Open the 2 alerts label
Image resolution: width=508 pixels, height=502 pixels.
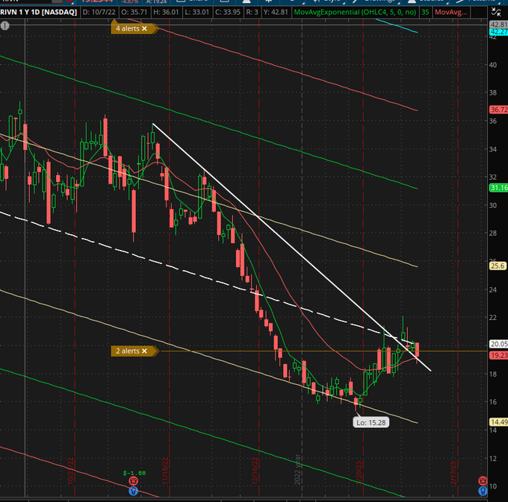tap(128, 351)
